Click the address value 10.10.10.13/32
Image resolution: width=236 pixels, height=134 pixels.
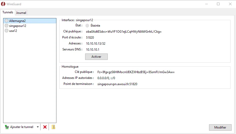(x=96, y=43)
